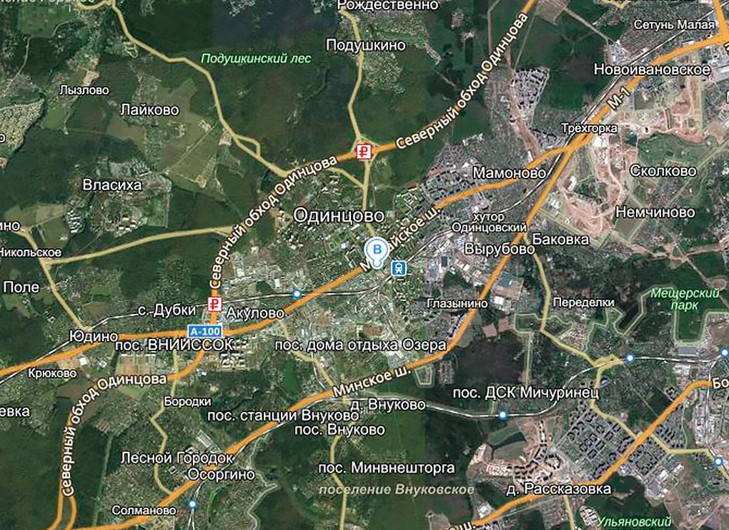
Task: Select the Минское ш. road label
Action: (x=372, y=381)
